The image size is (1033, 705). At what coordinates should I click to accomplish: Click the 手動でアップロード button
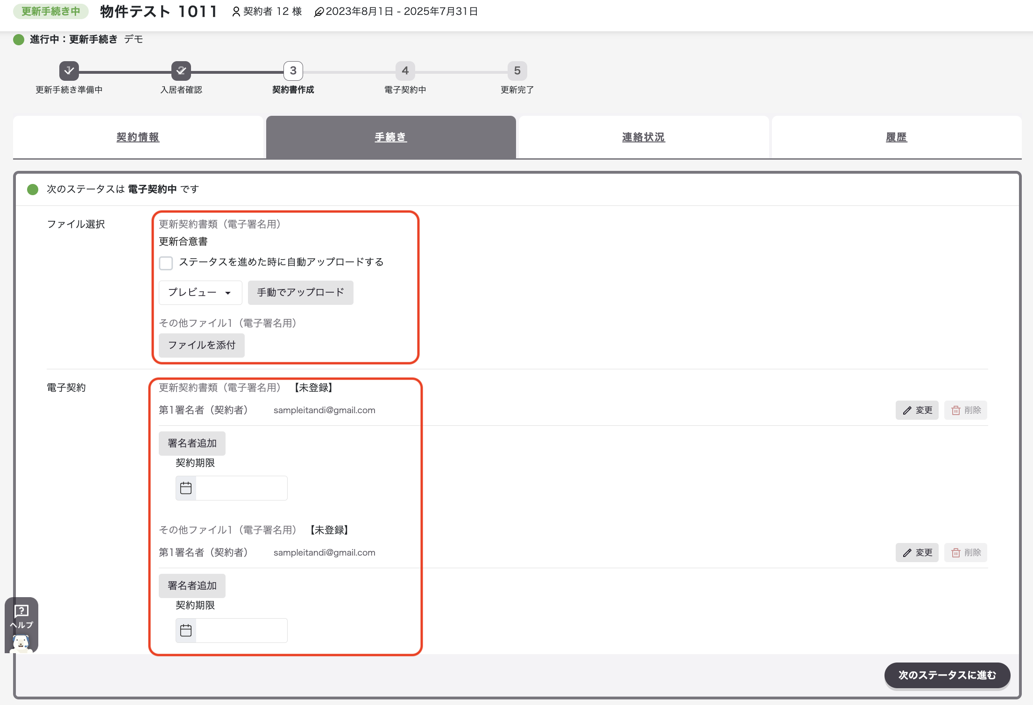[x=301, y=293]
